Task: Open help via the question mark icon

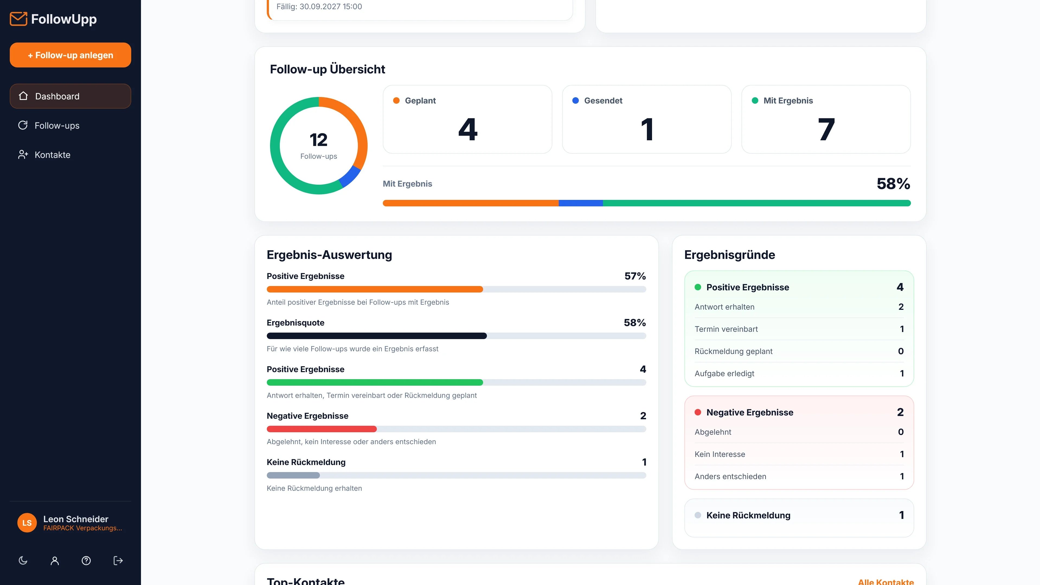Action: tap(86, 560)
